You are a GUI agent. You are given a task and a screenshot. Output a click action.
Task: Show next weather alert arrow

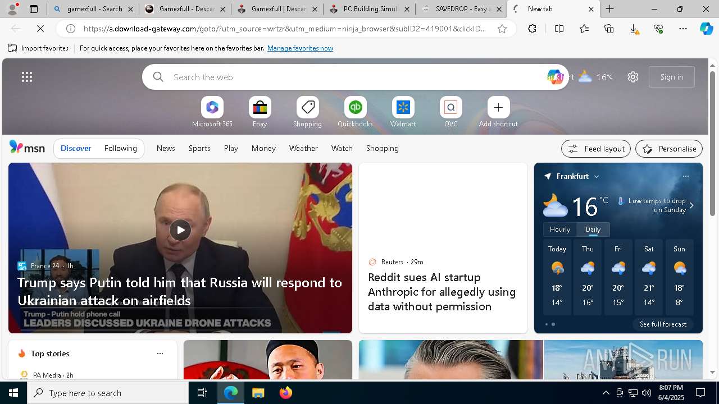pyautogui.click(x=691, y=205)
